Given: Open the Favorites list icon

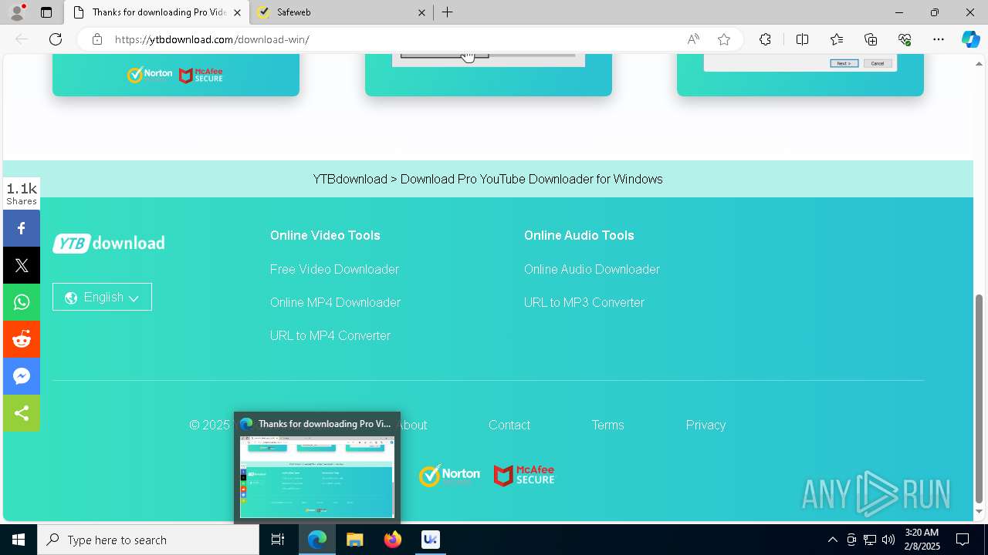Looking at the screenshot, I should tap(837, 39).
